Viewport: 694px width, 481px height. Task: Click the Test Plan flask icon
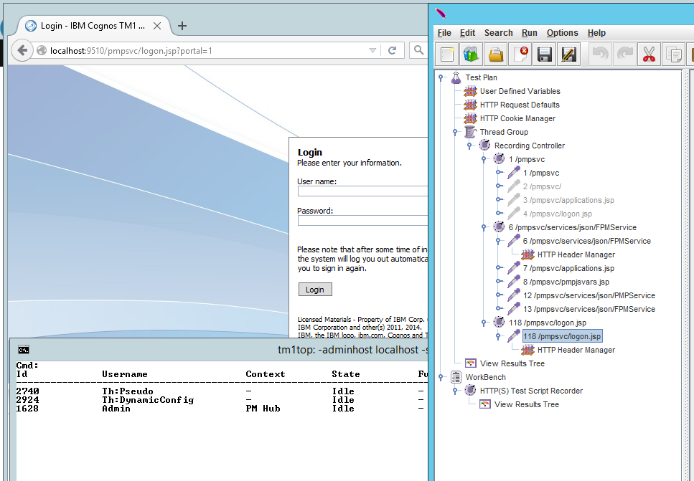456,78
